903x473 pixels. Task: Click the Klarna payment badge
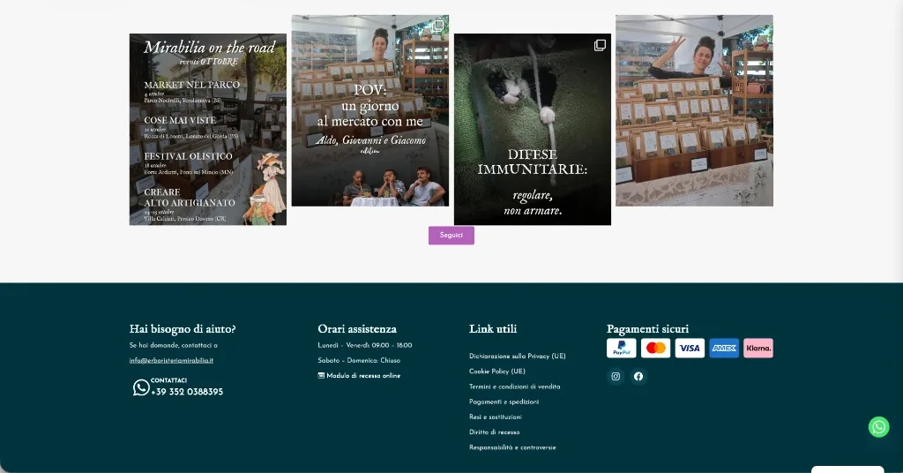[x=758, y=348]
